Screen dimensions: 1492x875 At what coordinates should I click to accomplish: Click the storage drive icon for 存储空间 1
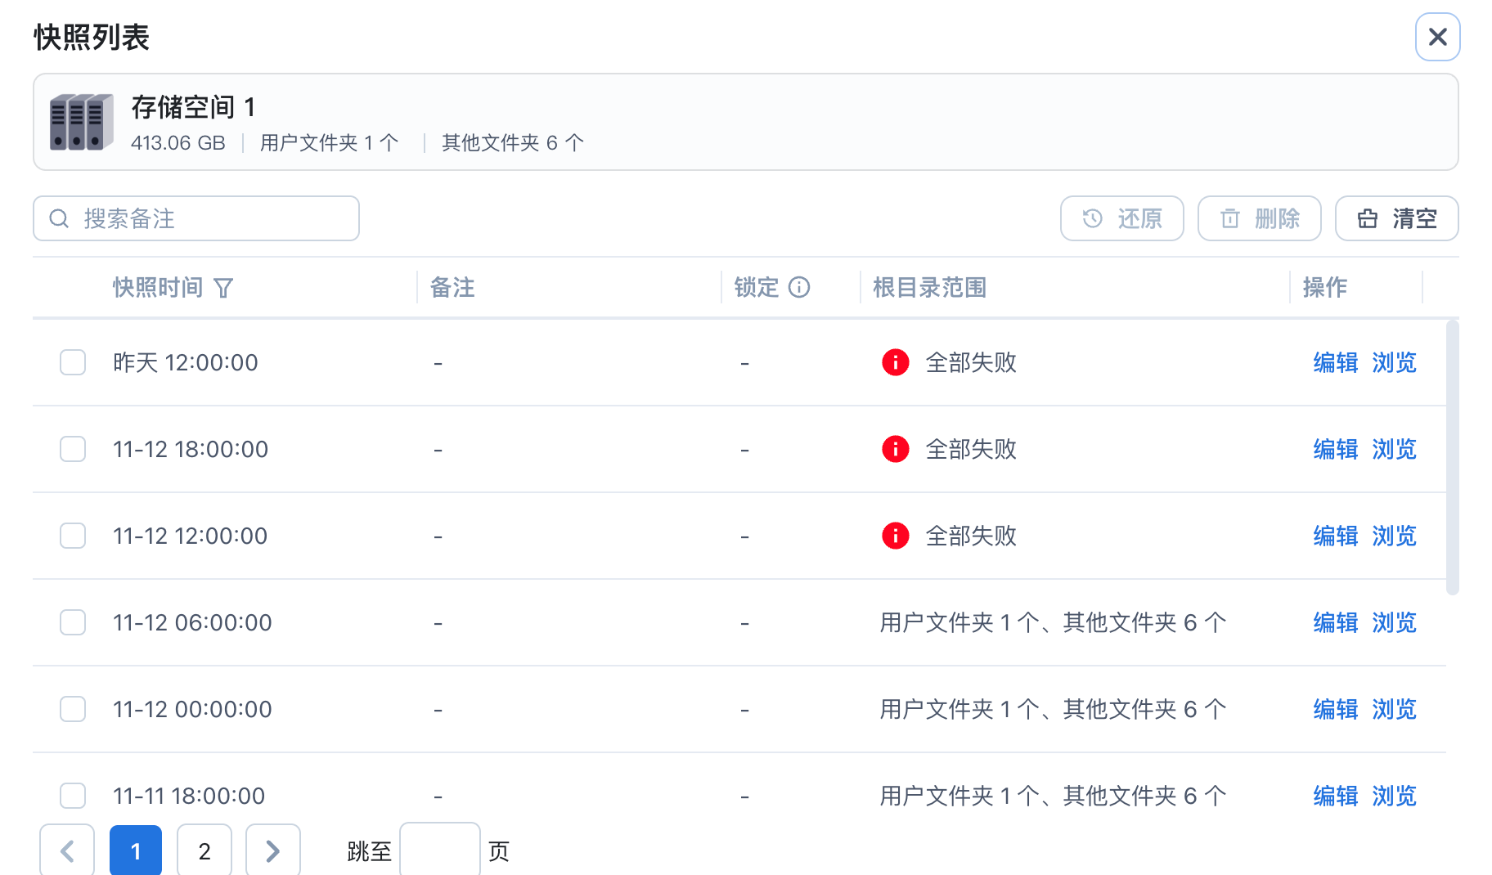click(81, 122)
